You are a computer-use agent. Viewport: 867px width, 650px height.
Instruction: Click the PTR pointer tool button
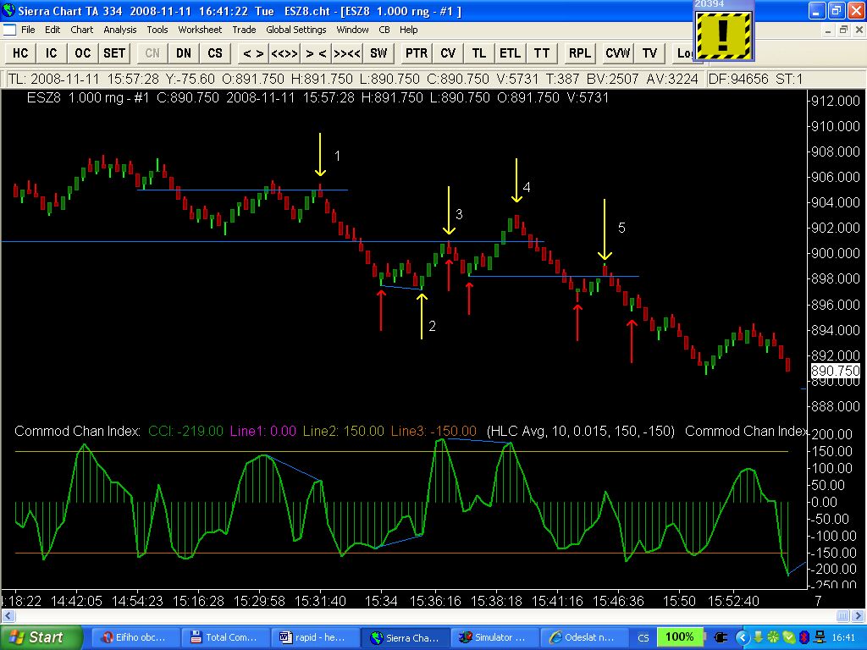tap(417, 53)
